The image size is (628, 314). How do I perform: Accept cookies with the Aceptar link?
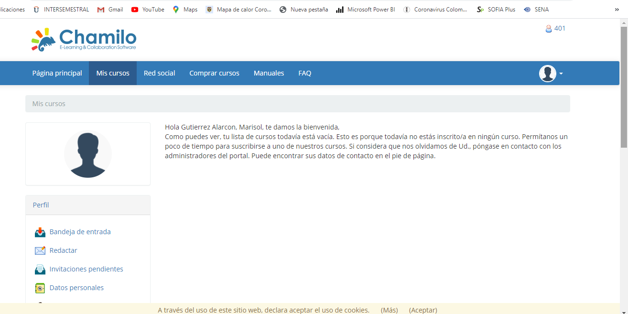tap(422, 310)
